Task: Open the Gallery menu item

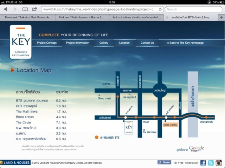Action: coord(104,43)
